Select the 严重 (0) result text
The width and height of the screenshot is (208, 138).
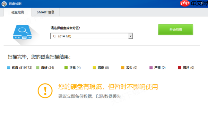tap(160, 68)
